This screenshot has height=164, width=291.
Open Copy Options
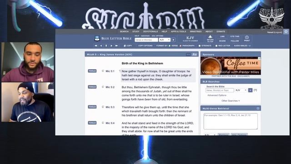click(x=145, y=46)
